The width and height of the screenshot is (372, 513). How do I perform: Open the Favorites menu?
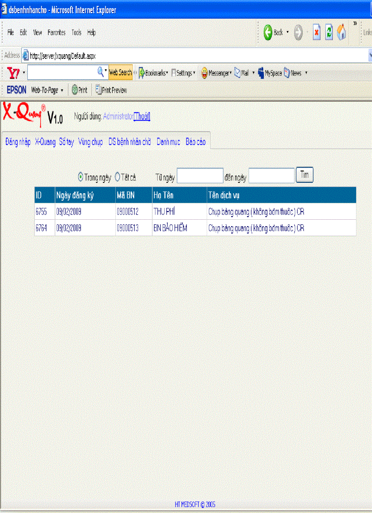[57, 32]
